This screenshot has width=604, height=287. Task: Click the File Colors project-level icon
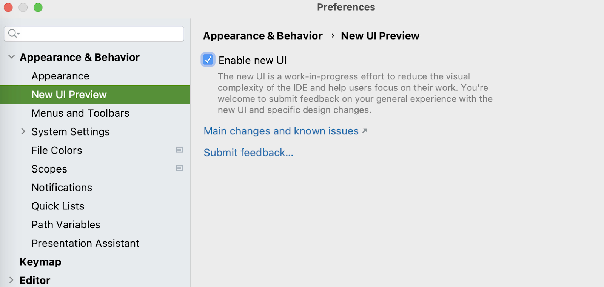click(x=179, y=150)
